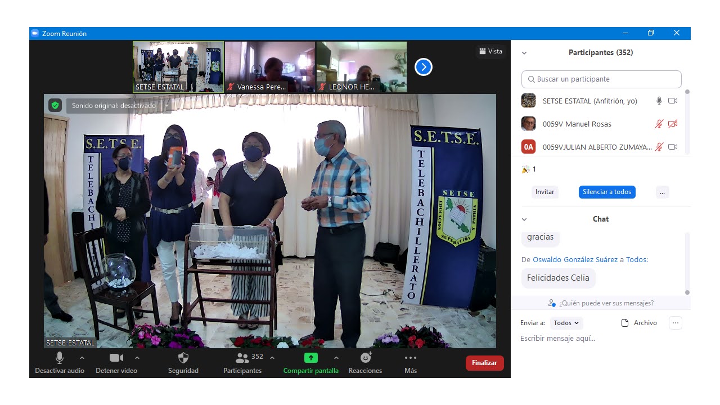Open Vista layout options

pos(491,51)
